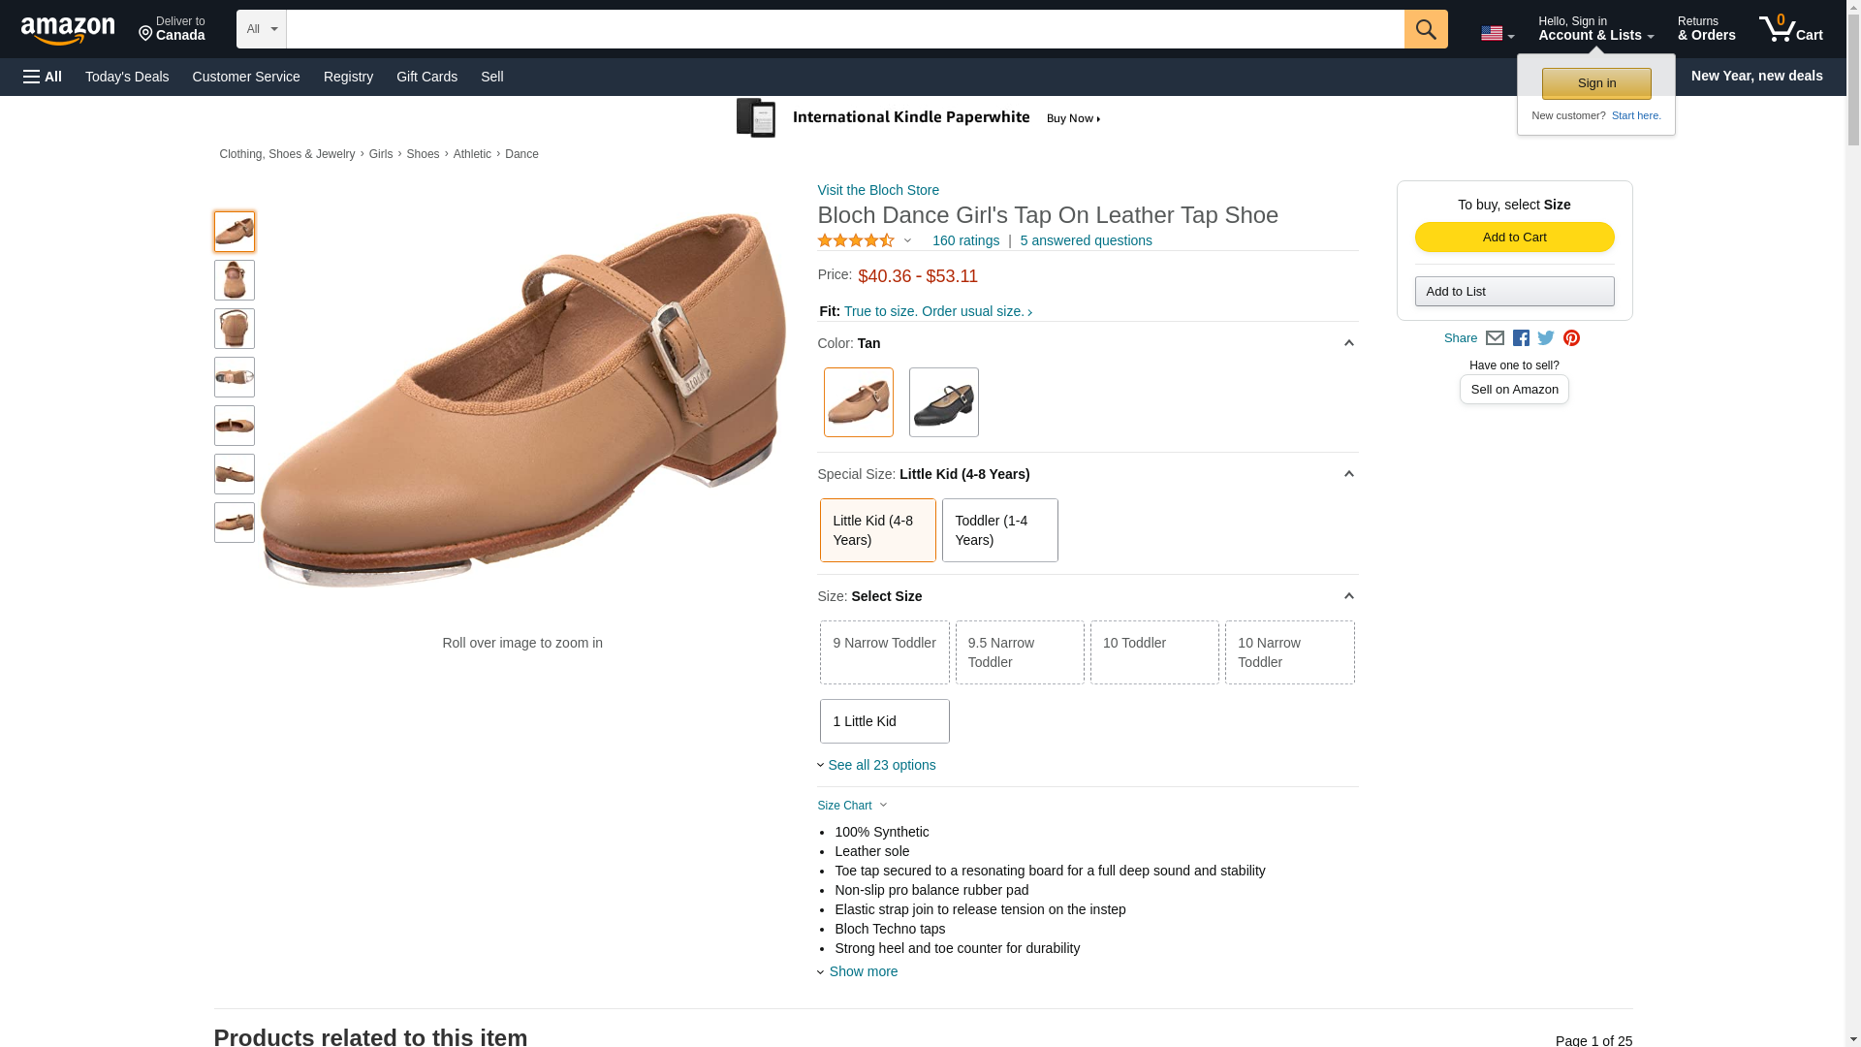
Task: Choose the 10 Toddler size option
Action: pyautogui.click(x=1154, y=652)
